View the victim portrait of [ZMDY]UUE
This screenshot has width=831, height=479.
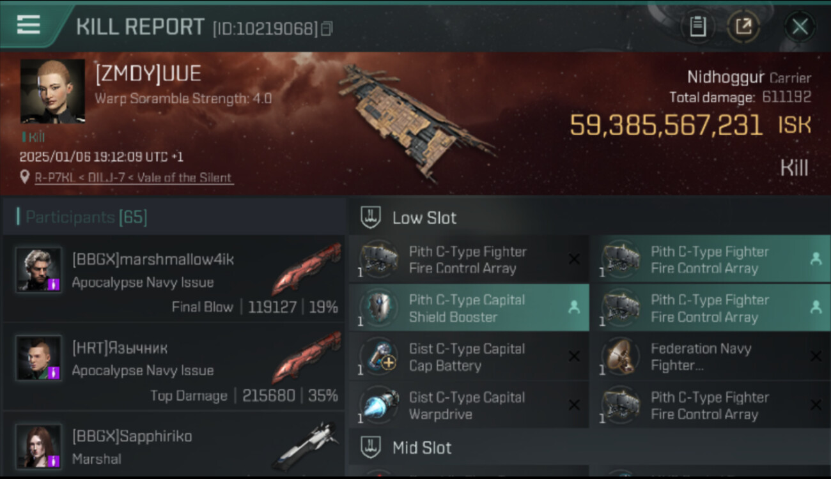click(52, 91)
